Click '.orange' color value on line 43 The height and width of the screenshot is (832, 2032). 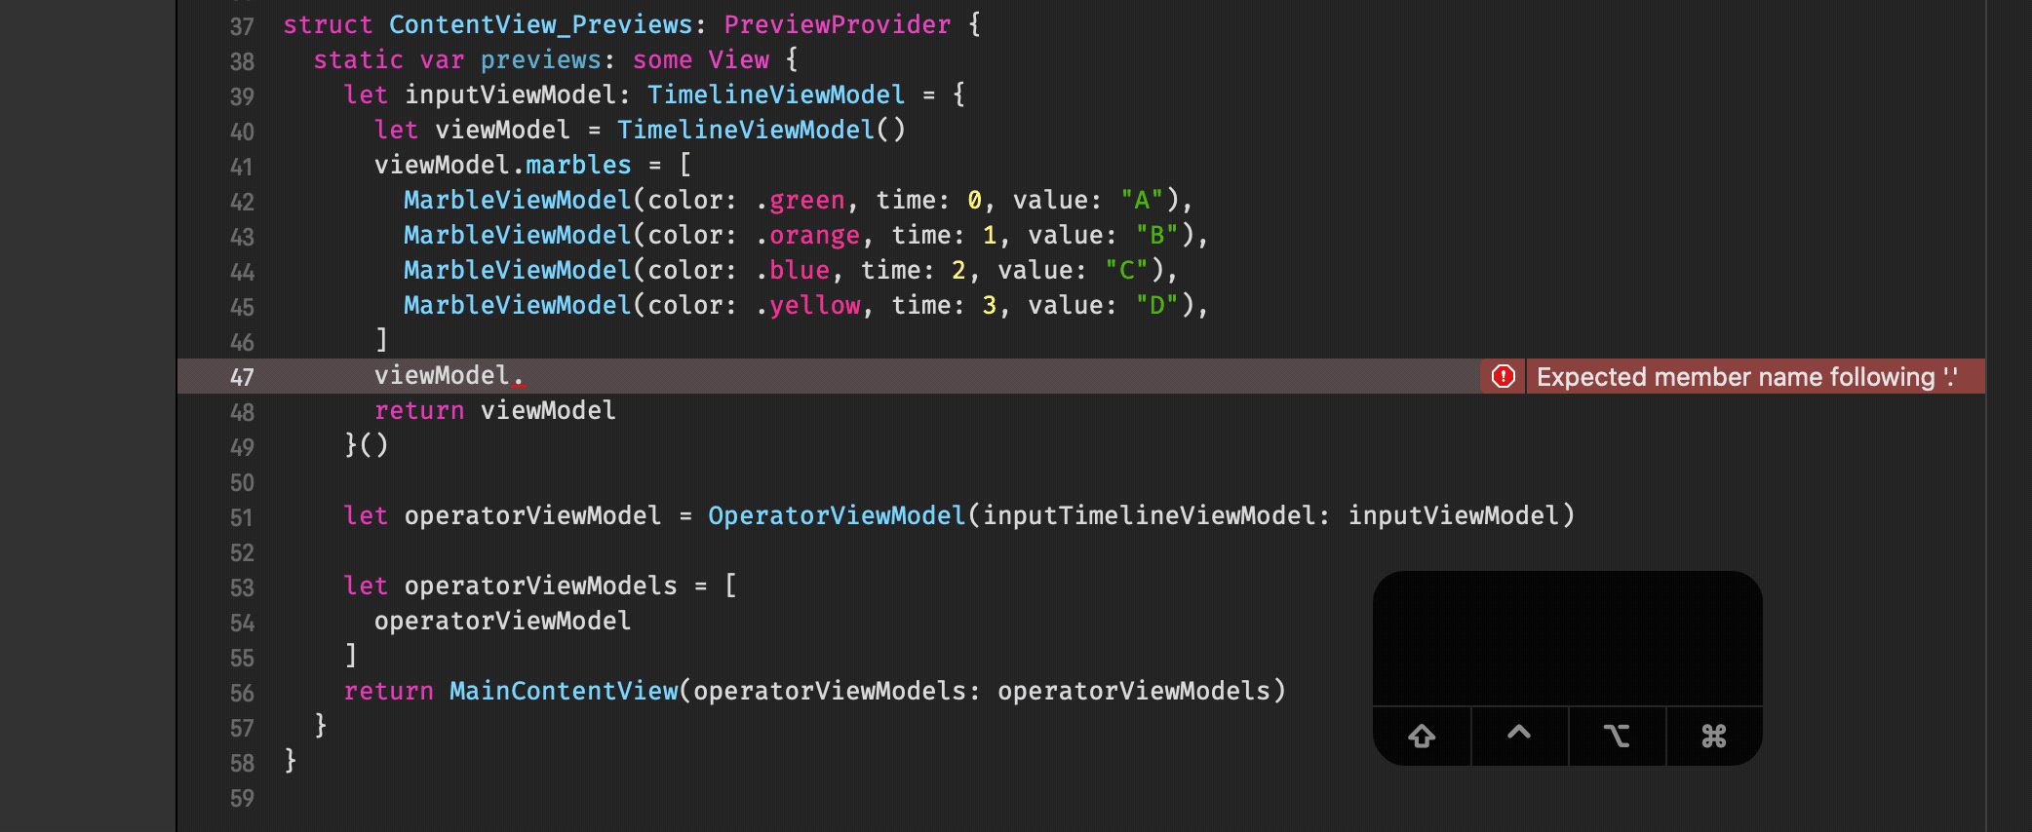point(807,236)
